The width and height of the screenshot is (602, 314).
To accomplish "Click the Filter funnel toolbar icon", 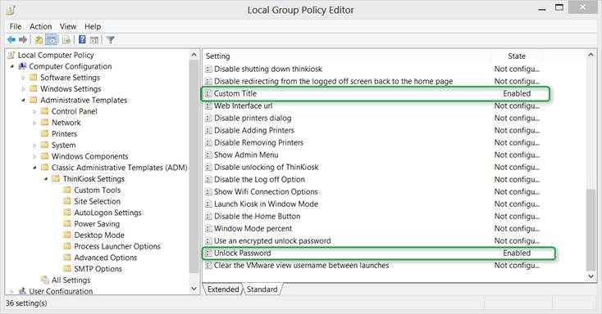I will pos(111,39).
